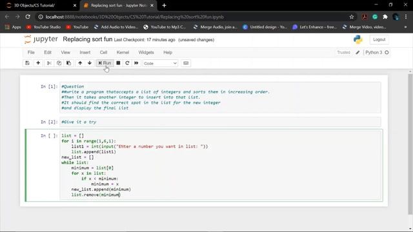
Task: Click the Jupyter logo
Action: tap(41, 39)
